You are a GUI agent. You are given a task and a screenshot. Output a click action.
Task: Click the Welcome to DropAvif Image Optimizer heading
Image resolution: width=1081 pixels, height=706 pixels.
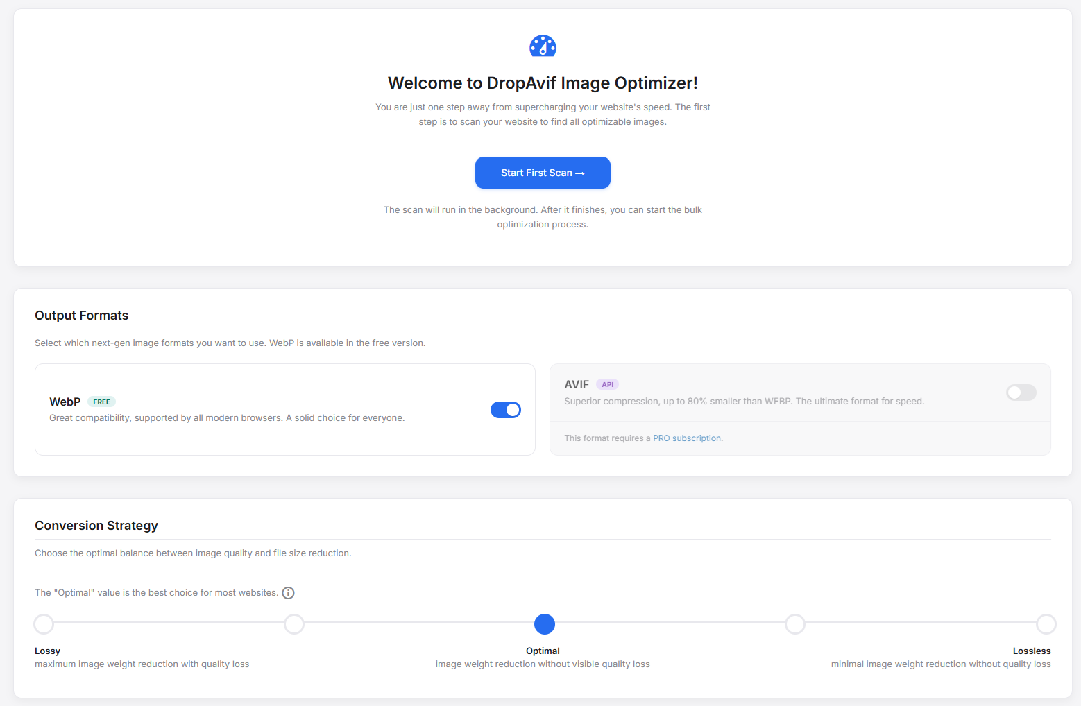(x=543, y=83)
